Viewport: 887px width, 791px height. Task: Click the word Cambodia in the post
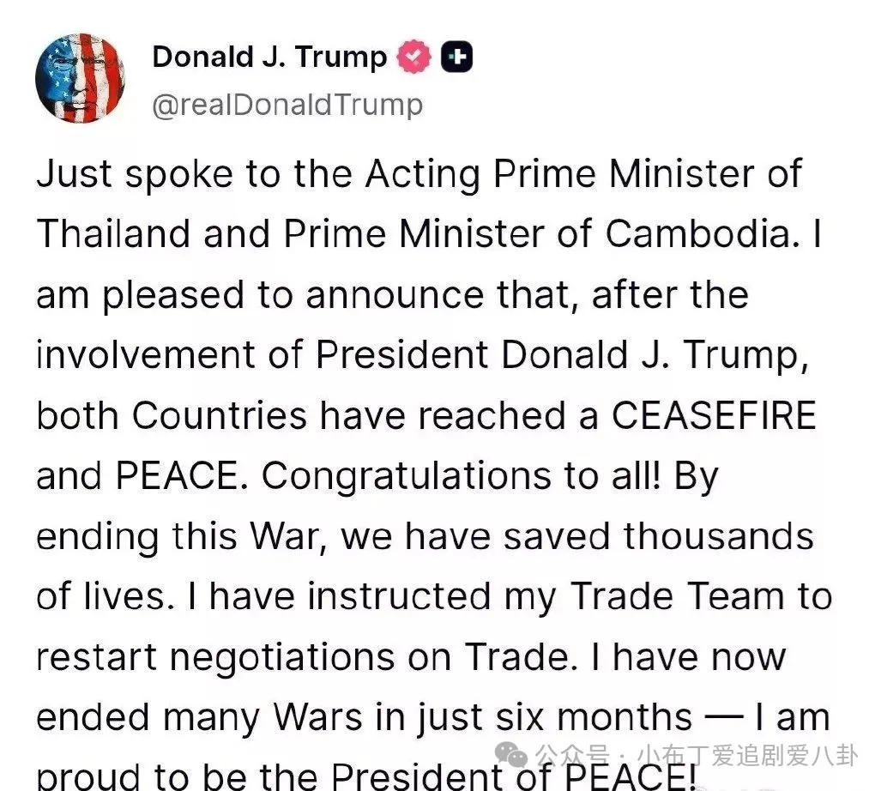[709, 235]
